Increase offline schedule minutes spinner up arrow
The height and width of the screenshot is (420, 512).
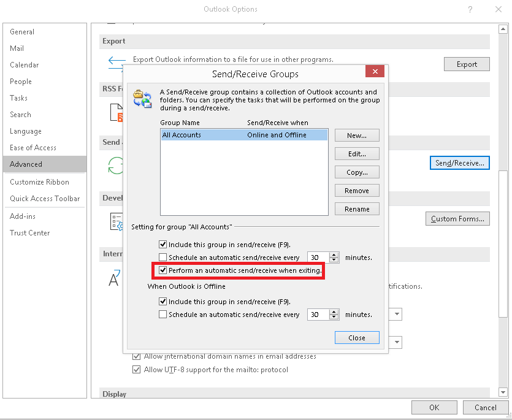[334, 312]
